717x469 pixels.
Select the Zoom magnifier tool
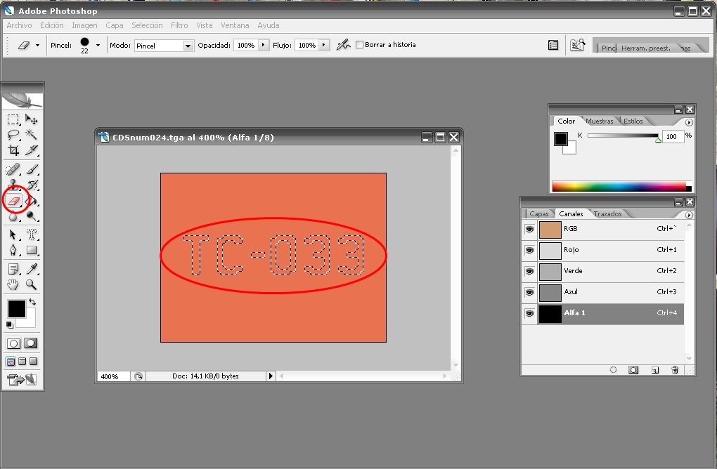click(x=31, y=284)
